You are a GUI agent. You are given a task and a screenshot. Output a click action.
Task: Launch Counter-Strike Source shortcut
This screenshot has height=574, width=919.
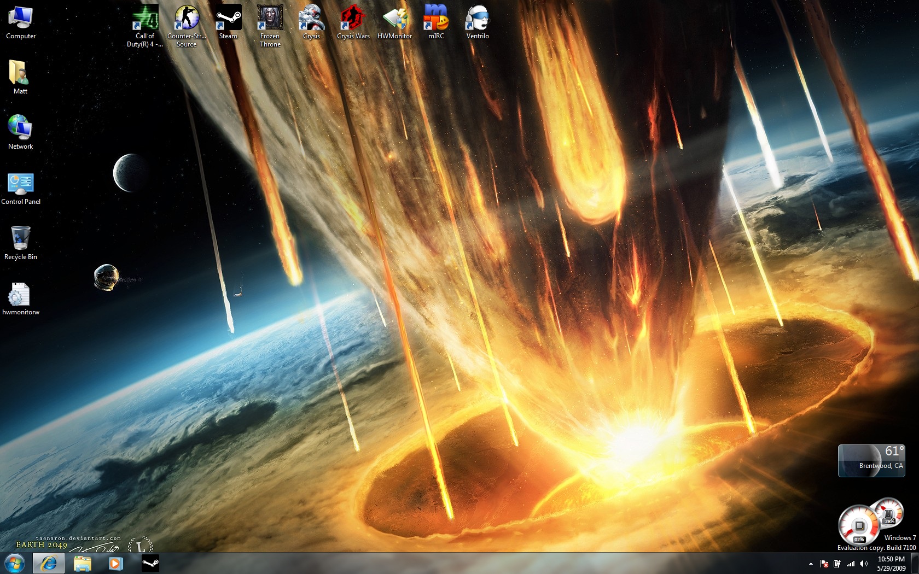click(187, 26)
